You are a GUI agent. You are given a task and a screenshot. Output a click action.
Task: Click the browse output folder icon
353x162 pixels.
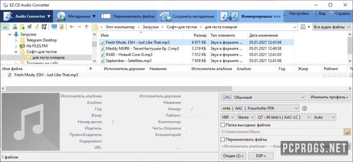(347, 132)
